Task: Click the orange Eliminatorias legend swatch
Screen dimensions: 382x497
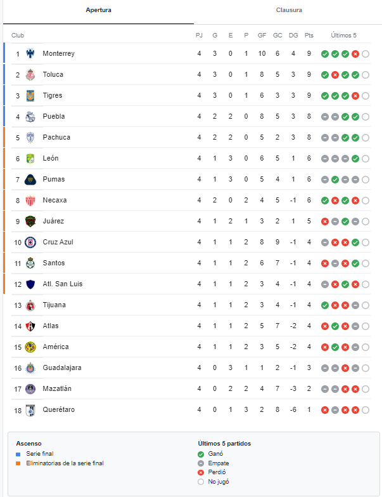Action: (18, 463)
